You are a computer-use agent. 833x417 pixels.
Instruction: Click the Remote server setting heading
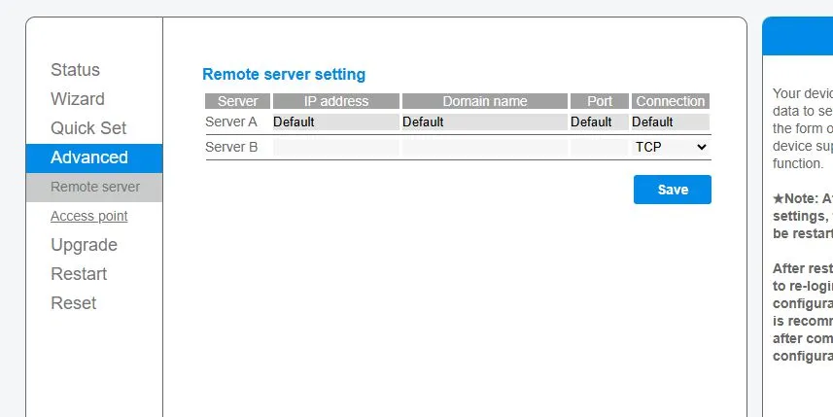pos(284,75)
